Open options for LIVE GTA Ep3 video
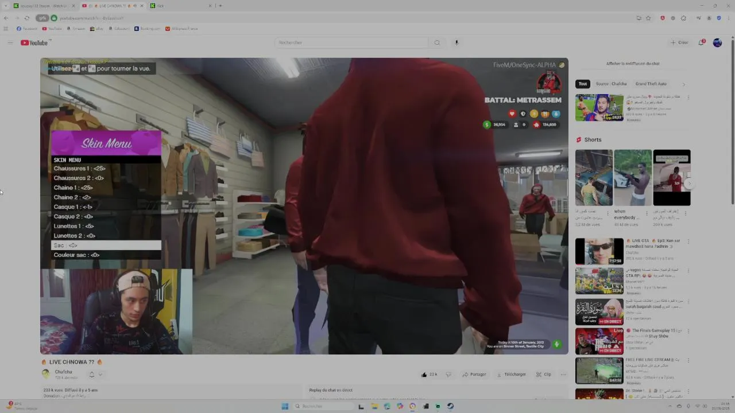Image resolution: width=735 pixels, height=413 pixels. 688,241
